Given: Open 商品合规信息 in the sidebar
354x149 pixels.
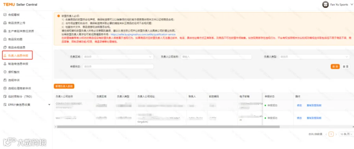Looking at the screenshot, I should 17,48.
